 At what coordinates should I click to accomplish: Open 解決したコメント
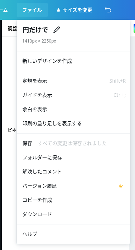tap(73, 172)
